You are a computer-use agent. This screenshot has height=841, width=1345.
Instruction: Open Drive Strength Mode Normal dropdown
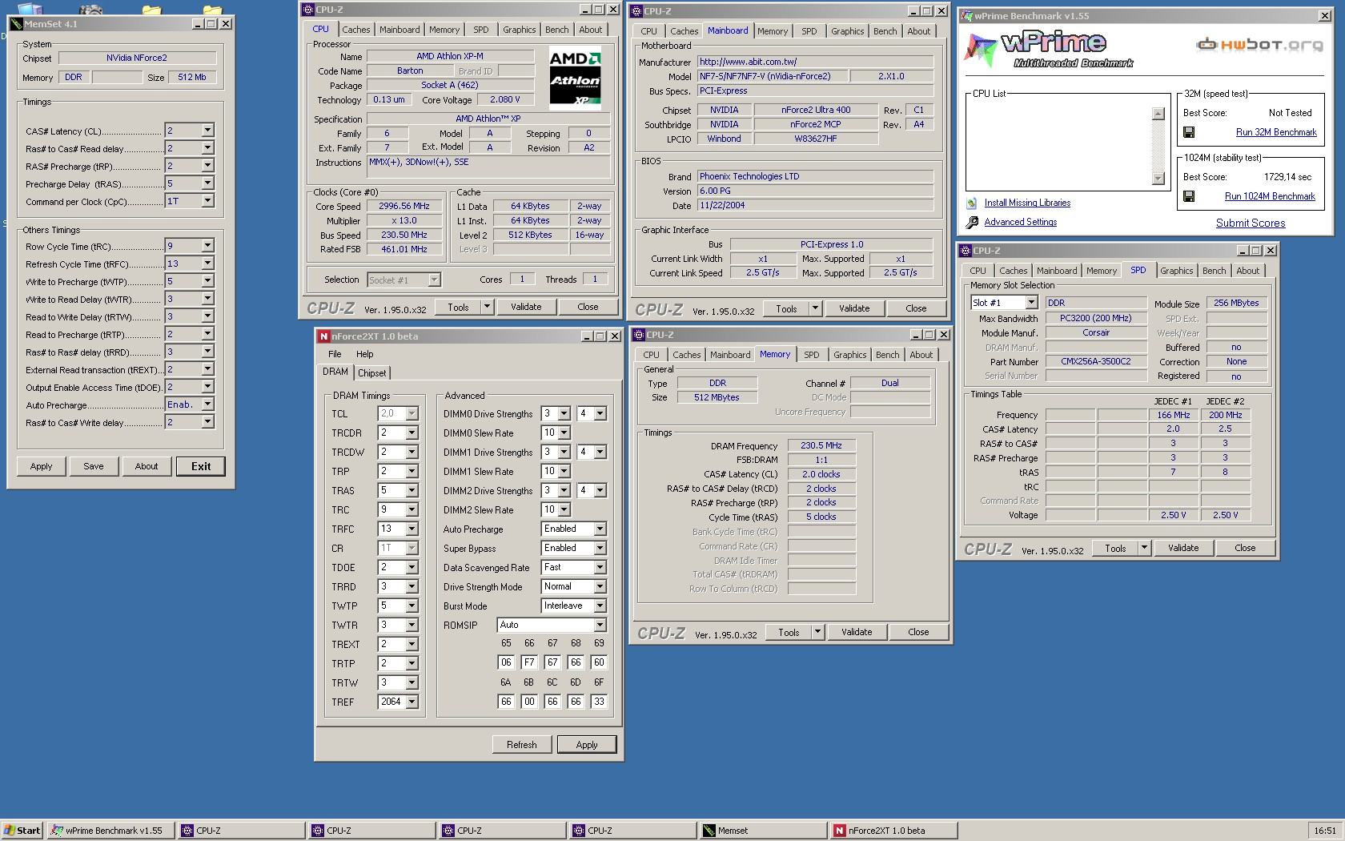600,586
